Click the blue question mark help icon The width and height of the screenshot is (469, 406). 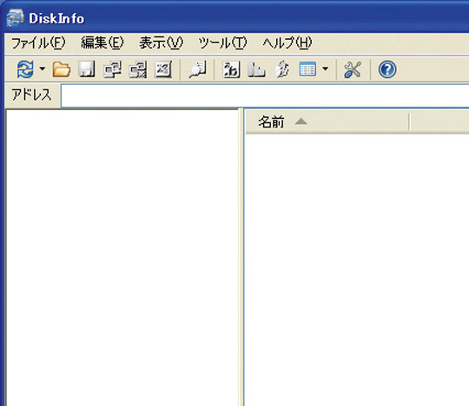[387, 69]
